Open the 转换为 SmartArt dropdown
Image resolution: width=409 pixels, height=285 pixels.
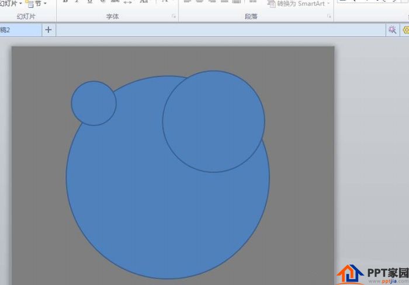coord(299,4)
